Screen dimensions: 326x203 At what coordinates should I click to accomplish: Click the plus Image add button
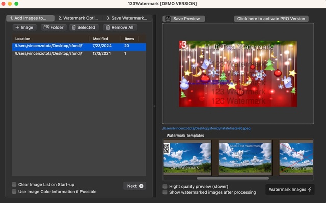pos(24,27)
